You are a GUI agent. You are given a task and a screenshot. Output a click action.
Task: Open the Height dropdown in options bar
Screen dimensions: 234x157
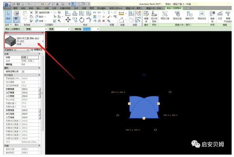(x=69, y=29)
